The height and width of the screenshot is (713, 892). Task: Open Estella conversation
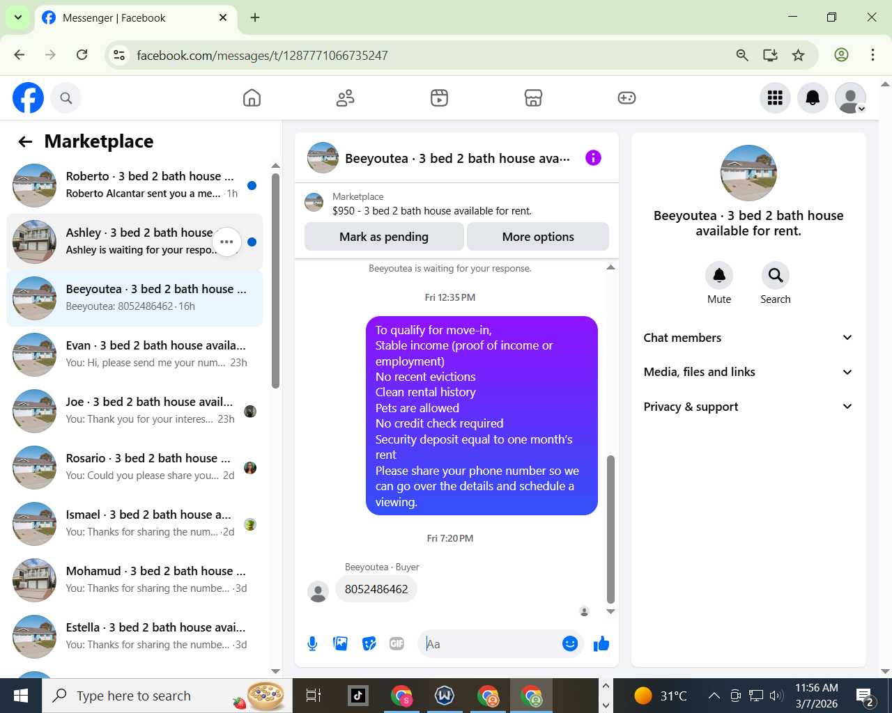(134, 636)
